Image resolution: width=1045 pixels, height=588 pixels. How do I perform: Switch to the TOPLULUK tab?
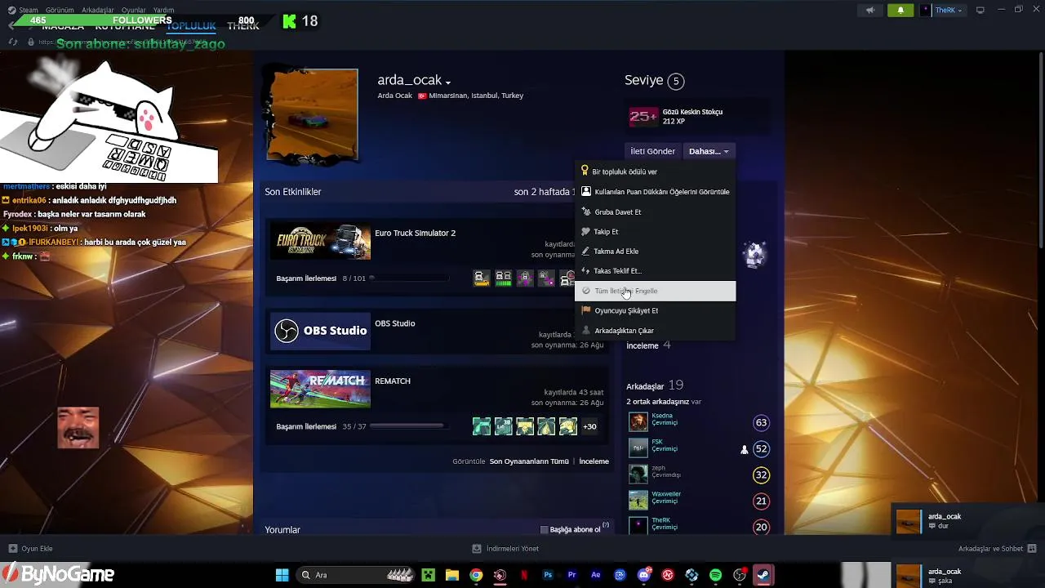191,26
